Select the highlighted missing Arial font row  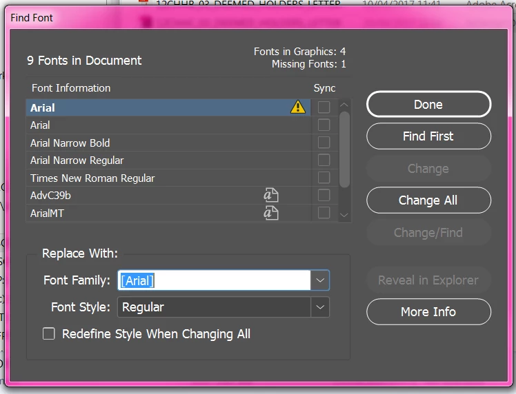168,107
